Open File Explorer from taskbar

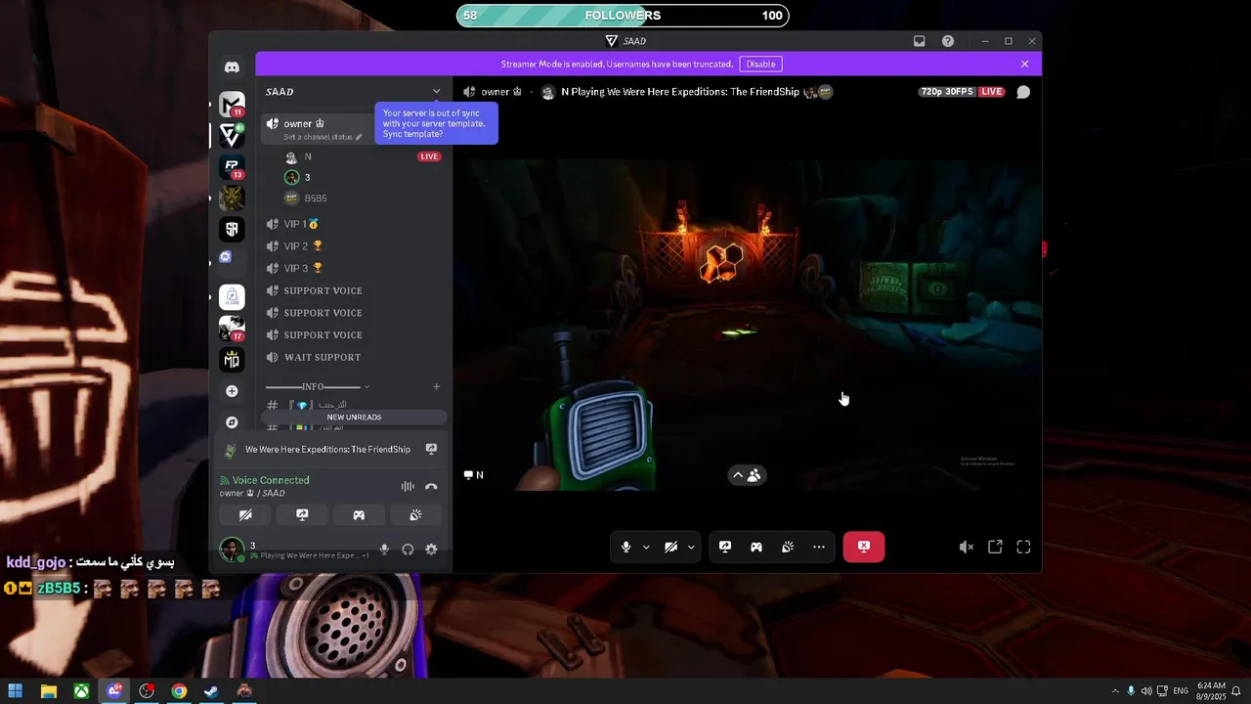(x=49, y=691)
